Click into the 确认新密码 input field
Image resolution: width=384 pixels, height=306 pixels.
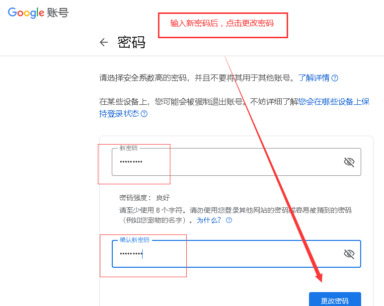tap(236, 254)
